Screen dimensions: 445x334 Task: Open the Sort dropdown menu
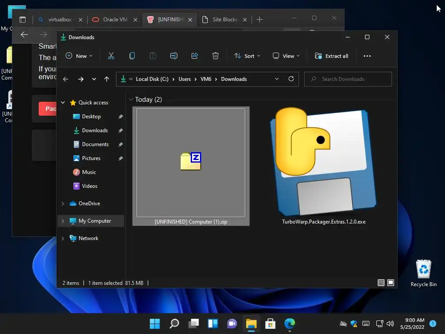247,56
